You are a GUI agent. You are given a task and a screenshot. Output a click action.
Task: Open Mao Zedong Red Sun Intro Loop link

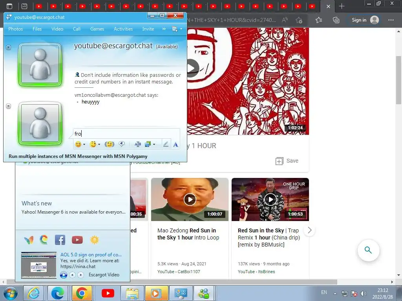click(188, 234)
